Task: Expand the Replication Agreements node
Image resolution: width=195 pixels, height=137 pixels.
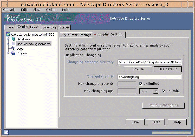Action: (x=9, y=44)
